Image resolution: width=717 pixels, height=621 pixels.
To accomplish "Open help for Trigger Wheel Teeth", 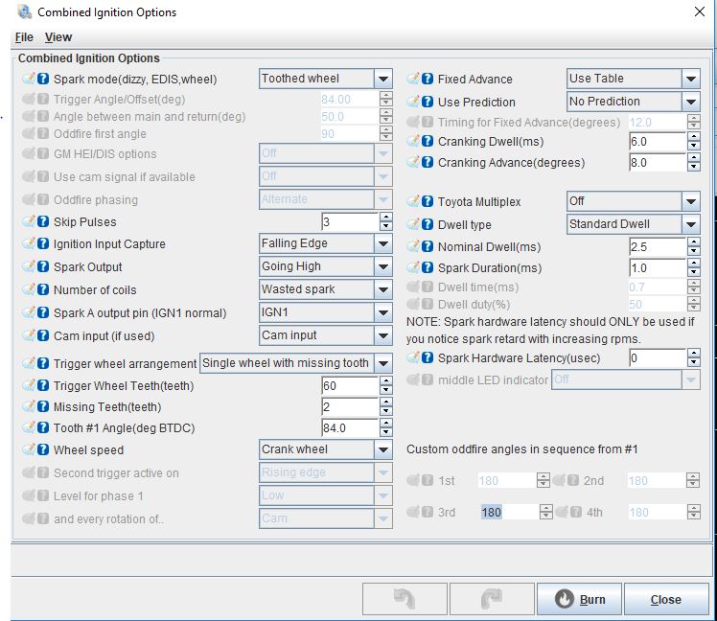I will click(x=43, y=386).
